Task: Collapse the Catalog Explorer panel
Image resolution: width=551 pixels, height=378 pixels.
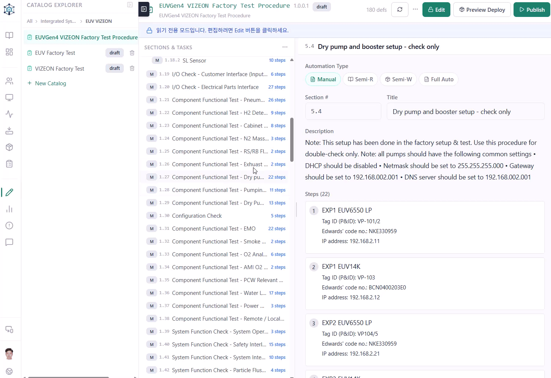Action: [x=130, y=5]
